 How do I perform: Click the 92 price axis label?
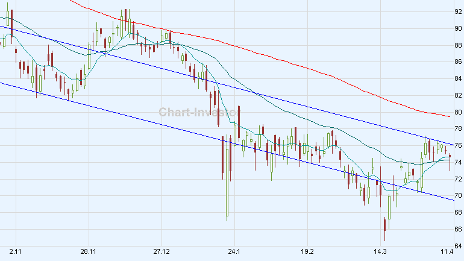458,11
